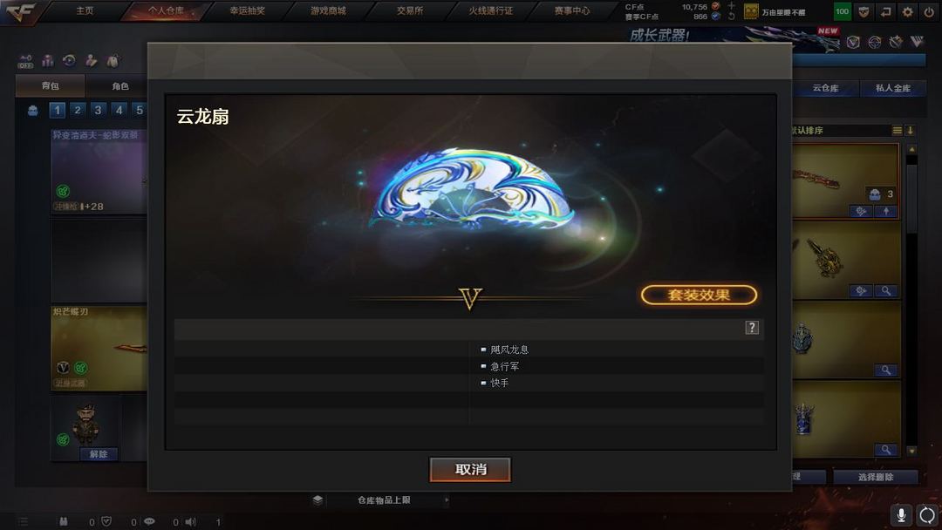Click the question mark help icon
Screen dimensions: 942x530
coord(752,327)
